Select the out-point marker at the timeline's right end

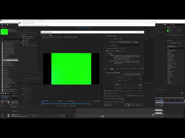[x=90, y=105]
